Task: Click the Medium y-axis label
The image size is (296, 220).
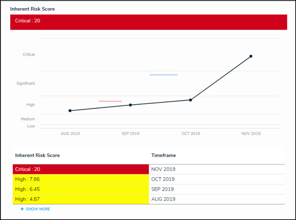Action: pyautogui.click(x=28, y=119)
